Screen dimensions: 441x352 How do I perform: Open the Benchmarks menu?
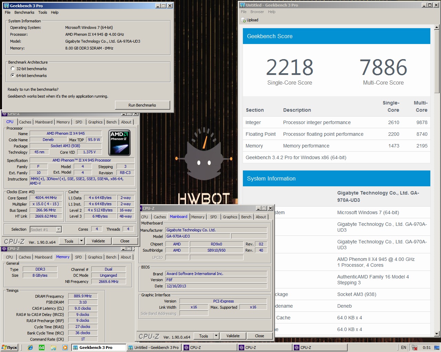point(24,12)
